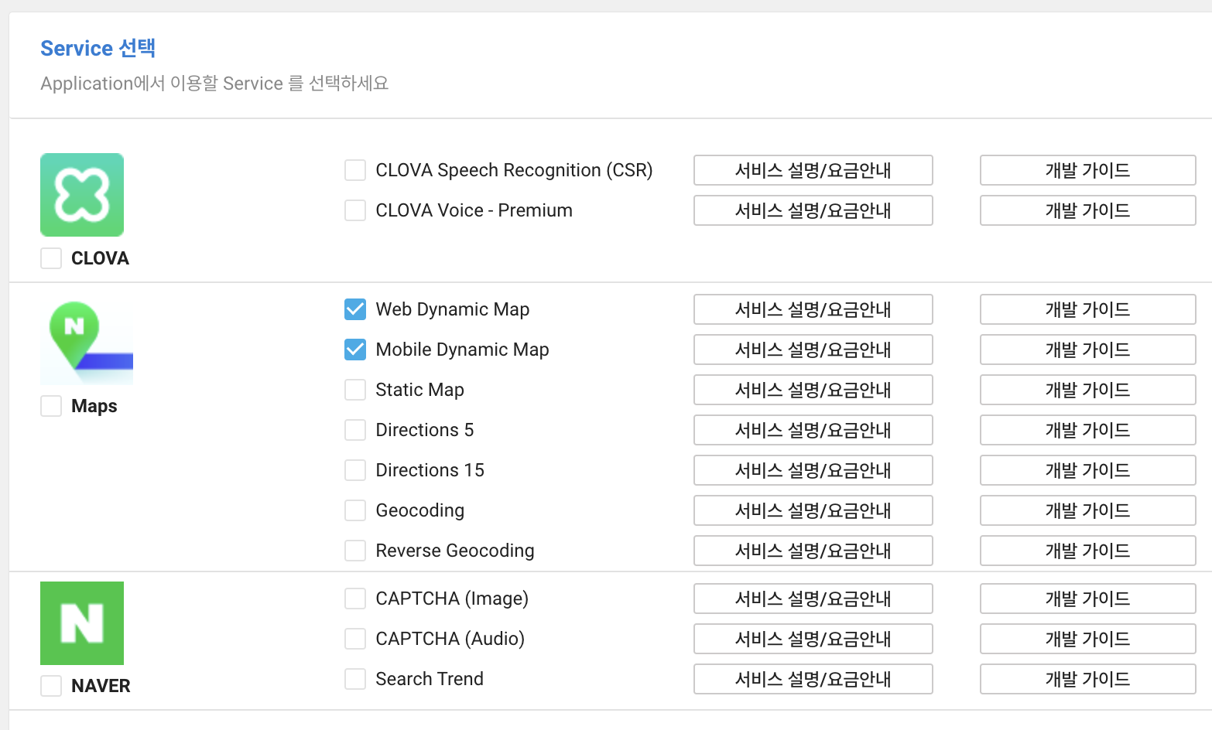The height and width of the screenshot is (730, 1212).
Task: View 서비스 설명/요금안내 for Directions 5
Action: pos(813,430)
